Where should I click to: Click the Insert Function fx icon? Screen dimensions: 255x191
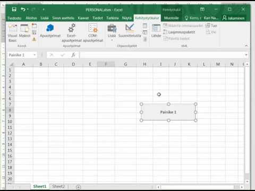[73, 55]
